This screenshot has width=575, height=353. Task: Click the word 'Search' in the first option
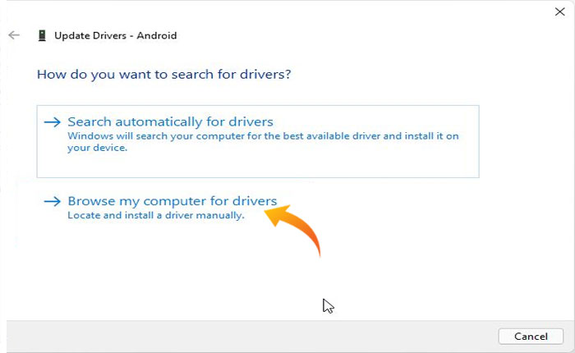click(89, 121)
